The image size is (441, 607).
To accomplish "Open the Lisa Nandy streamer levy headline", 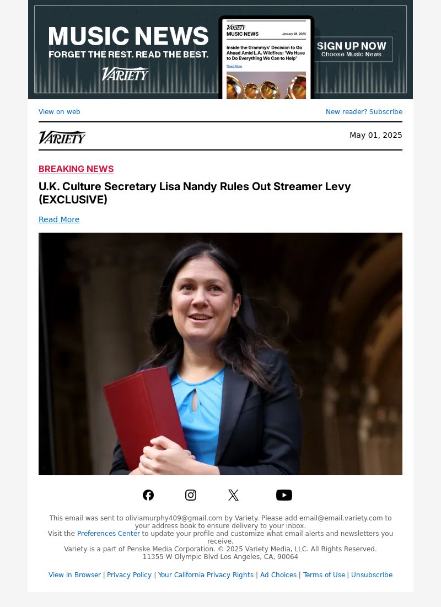I will (195, 193).
